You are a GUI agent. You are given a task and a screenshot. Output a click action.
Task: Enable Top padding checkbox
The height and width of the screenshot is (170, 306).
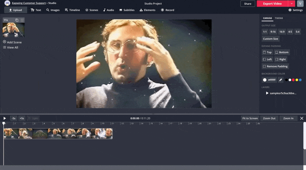pos(264,52)
